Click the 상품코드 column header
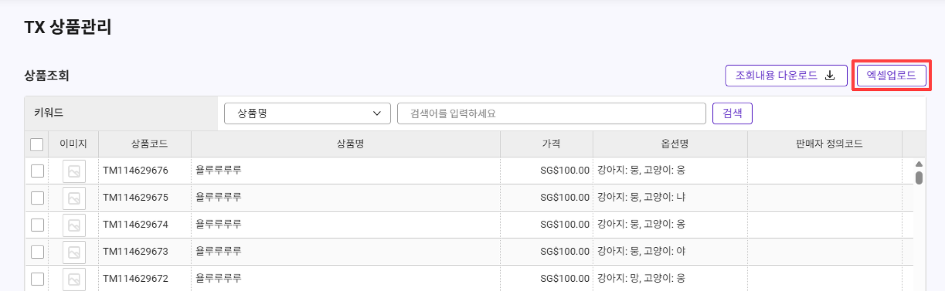The width and height of the screenshot is (945, 291). 149,144
